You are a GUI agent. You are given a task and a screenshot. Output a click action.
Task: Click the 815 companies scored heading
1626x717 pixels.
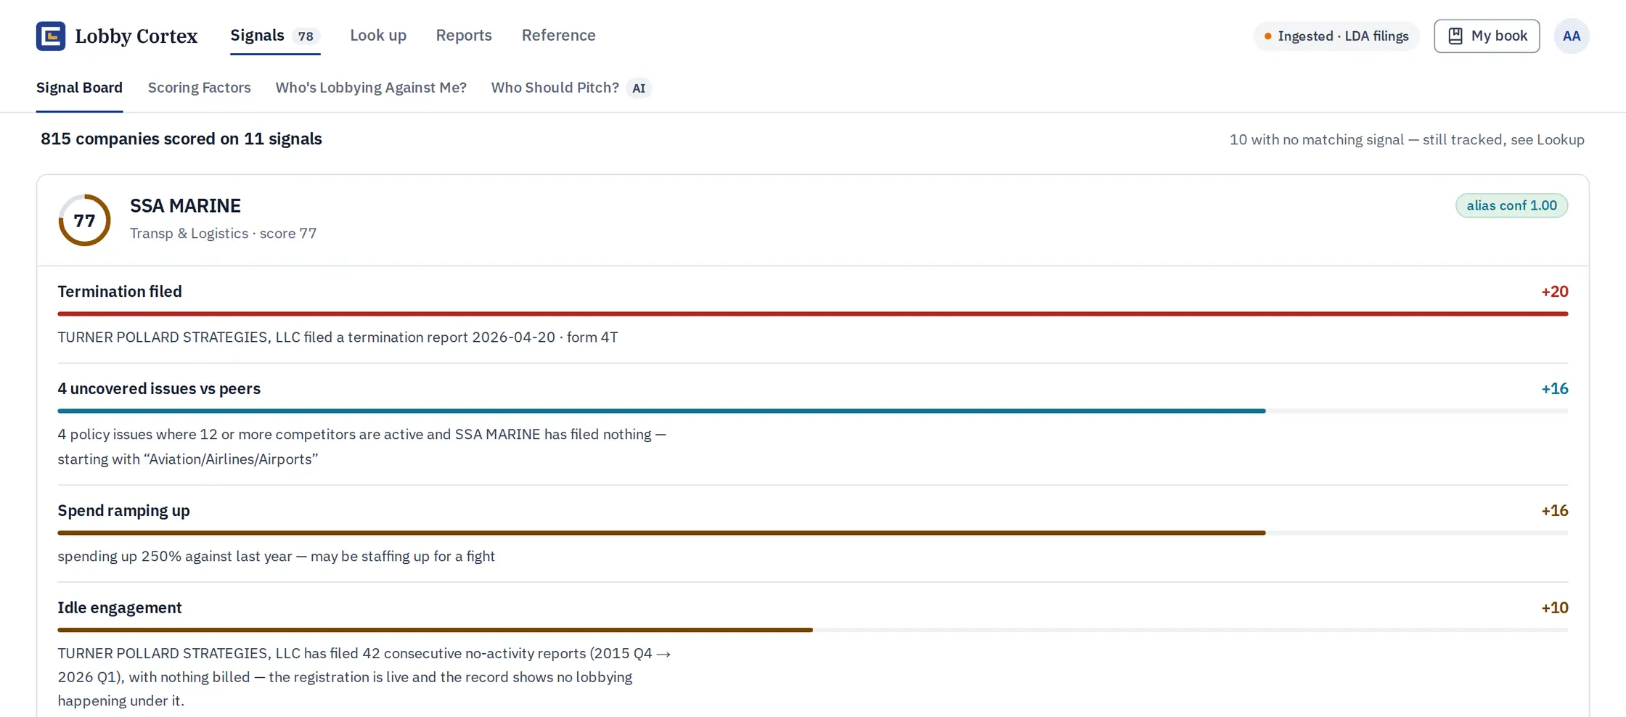(181, 139)
